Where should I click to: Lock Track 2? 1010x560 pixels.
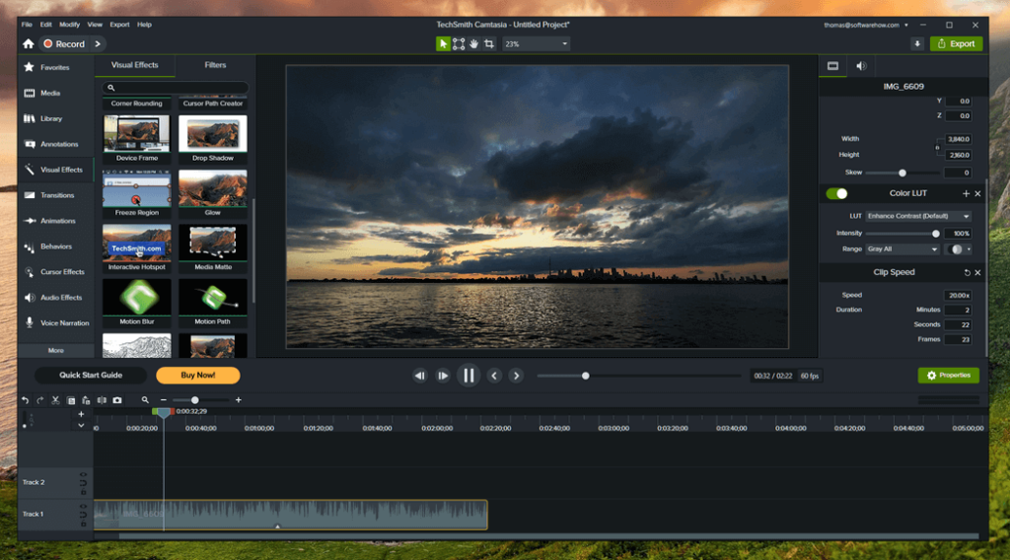click(x=83, y=492)
